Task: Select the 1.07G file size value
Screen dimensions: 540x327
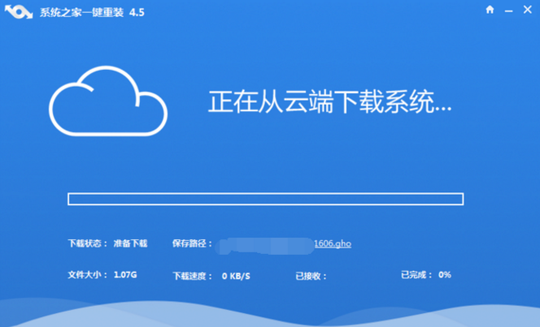Action: click(126, 276)
